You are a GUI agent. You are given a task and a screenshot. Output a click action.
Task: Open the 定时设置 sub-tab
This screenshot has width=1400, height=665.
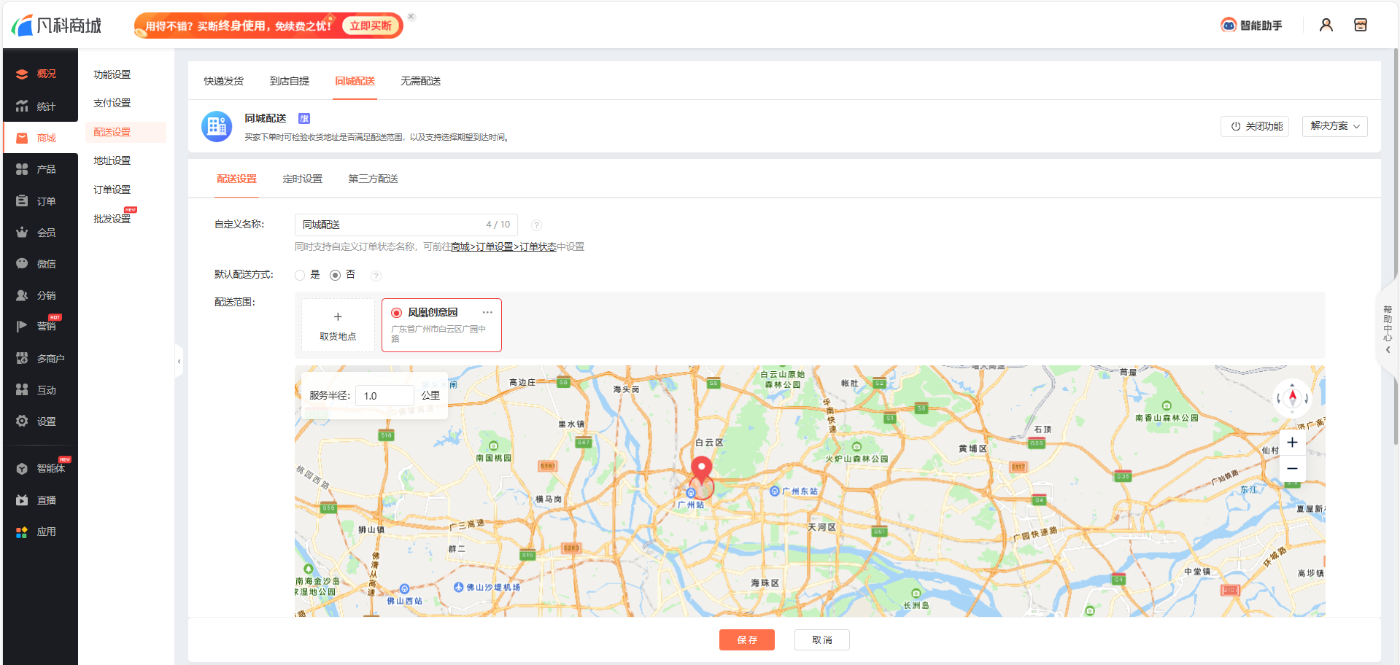point(303,179)
